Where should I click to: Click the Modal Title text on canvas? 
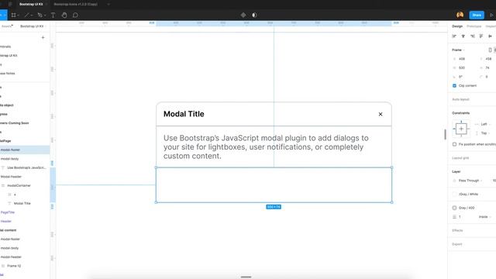184,114
